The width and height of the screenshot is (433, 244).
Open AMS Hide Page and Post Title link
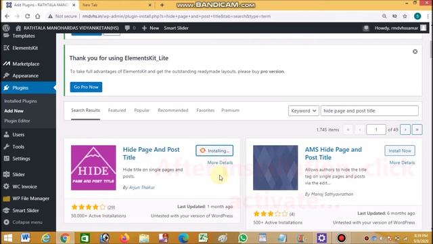[x=333, y=154]
